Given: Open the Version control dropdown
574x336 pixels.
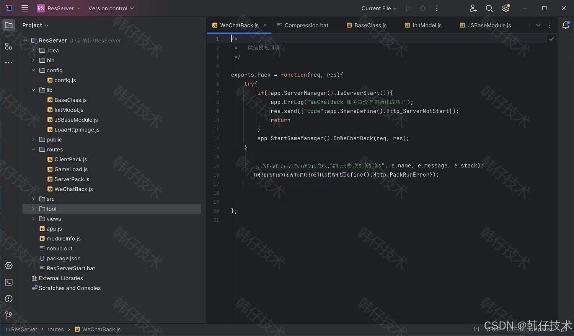Looking at the screenshot, I should (111, 8).
